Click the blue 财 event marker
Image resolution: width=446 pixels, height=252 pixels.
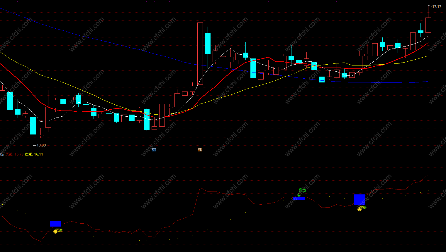click(x=154, y=150)
